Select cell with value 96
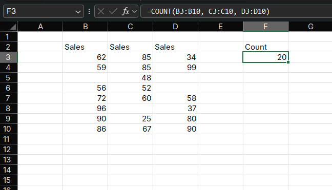This screenshot has width=332, height=190. pyautogui.click(x=86, y=109)
